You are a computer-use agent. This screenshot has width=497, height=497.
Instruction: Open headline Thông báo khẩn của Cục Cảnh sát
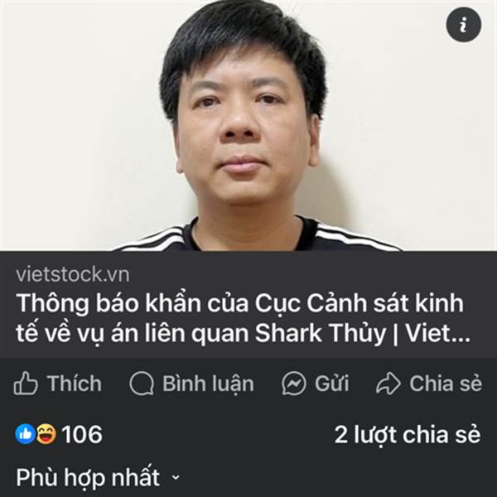tap(239, 318)
